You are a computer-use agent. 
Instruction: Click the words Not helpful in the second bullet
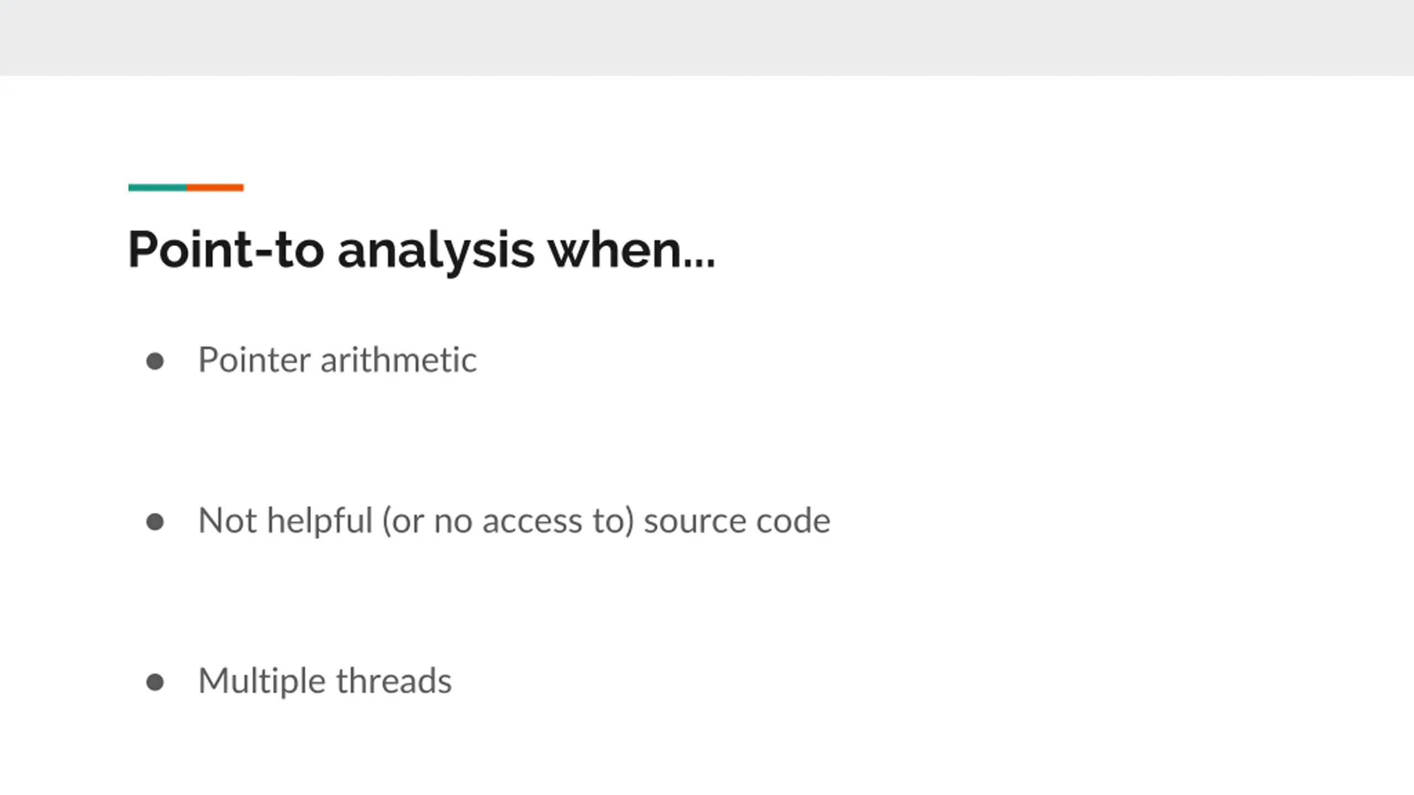point(286,521)
